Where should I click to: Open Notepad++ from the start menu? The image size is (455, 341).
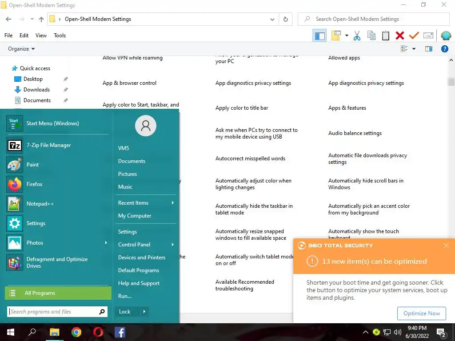pyautogui.click(x=57, y=203)
